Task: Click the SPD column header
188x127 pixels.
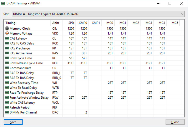Action: 71,23
